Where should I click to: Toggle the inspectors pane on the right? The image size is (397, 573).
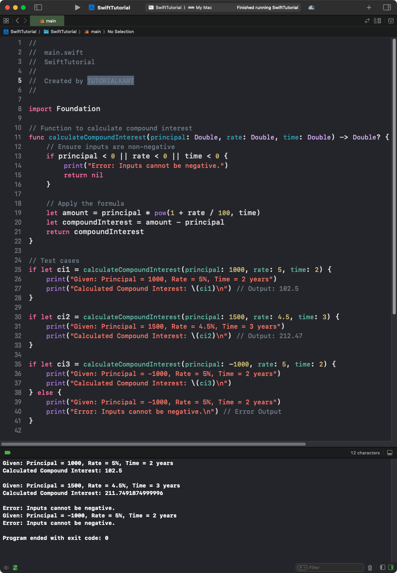(x=387, y=7)
